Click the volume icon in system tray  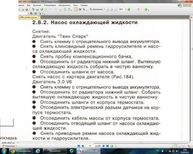click(177, 151)
